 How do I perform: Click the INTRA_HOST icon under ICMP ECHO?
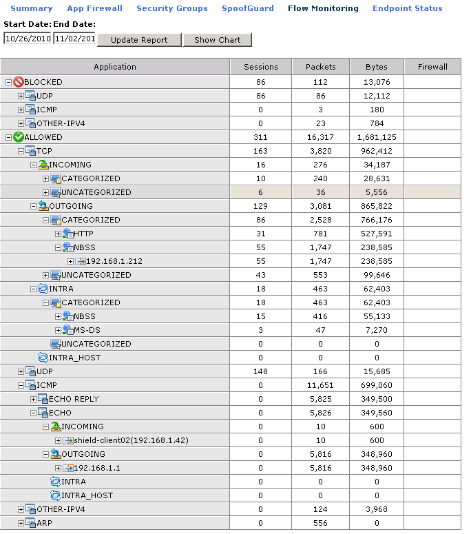pos(56,495)
